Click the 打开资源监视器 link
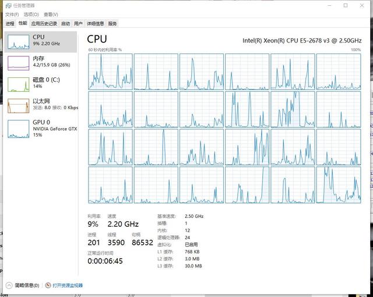373x297 pixels. point(64,285)
